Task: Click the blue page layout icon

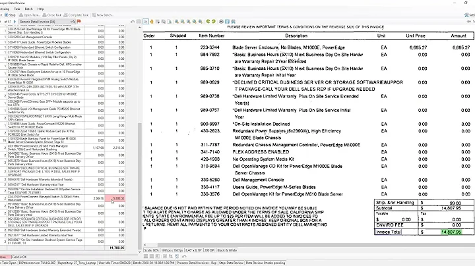Action: click(x=227, y=22)
